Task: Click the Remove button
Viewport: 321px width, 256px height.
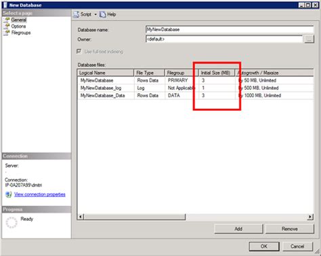Action: [x=290, y=229]
